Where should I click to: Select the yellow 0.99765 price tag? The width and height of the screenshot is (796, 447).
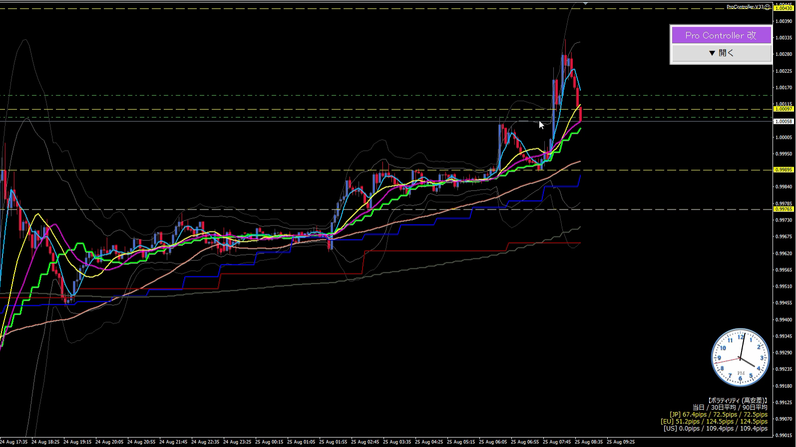tap(784, 210)
